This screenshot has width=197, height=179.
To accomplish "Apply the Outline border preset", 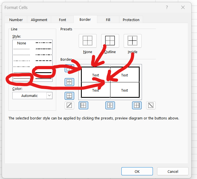I will [110, 41].
